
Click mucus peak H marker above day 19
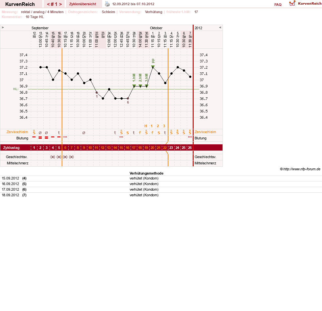pyautogui.click(x=146, y=126)
